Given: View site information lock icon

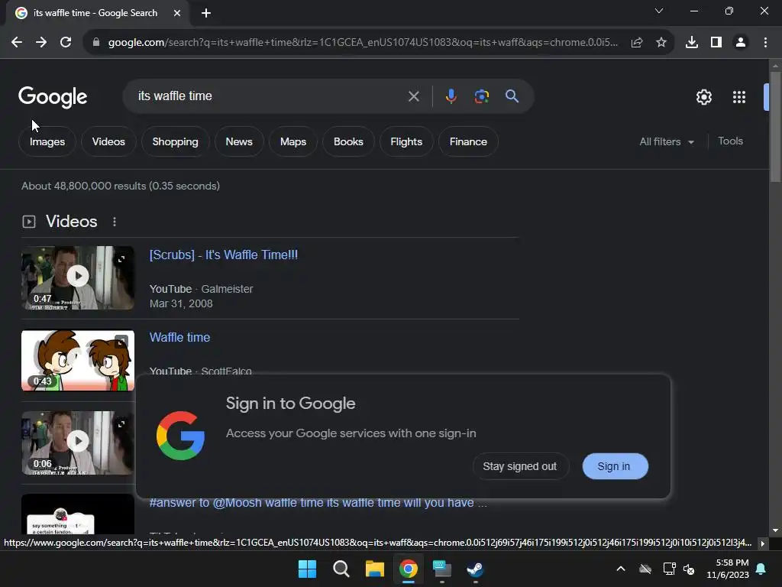Looking at the screenshot, I should 95,43.
